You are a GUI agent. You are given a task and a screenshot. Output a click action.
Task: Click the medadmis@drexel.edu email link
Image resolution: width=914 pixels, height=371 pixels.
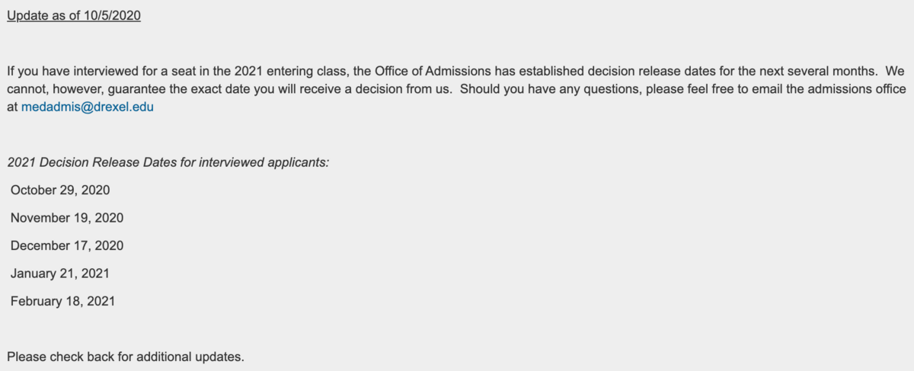click(88, 107)
